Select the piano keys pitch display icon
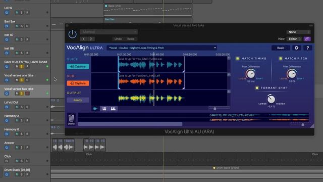The height and width of the screenshot is (182, 323). [x=104, y=109]
